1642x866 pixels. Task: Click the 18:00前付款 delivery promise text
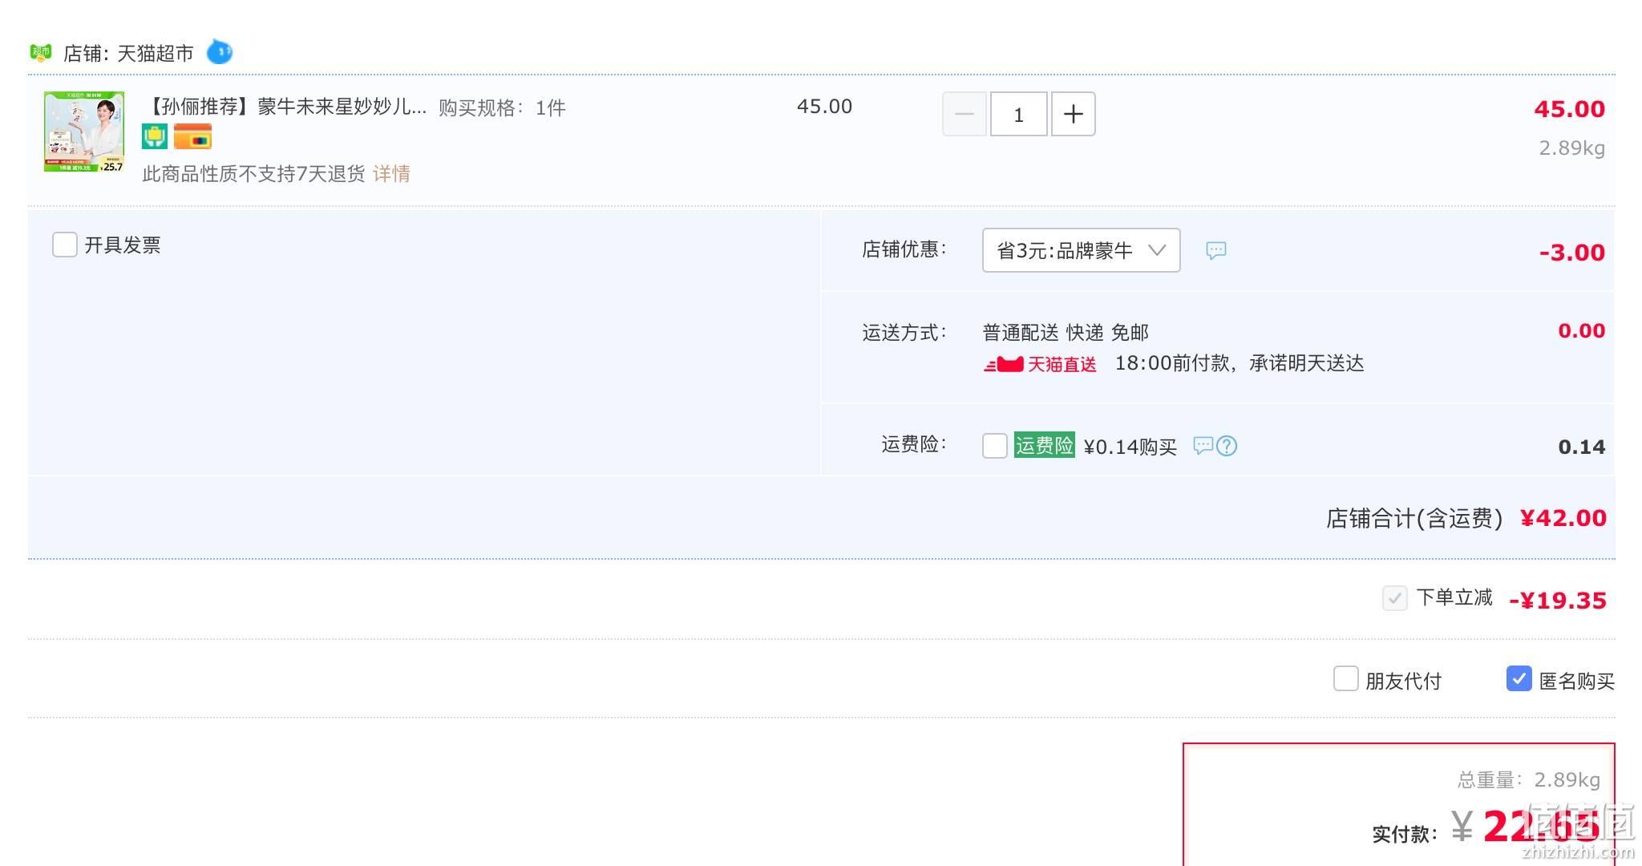tap(1239, 363)
